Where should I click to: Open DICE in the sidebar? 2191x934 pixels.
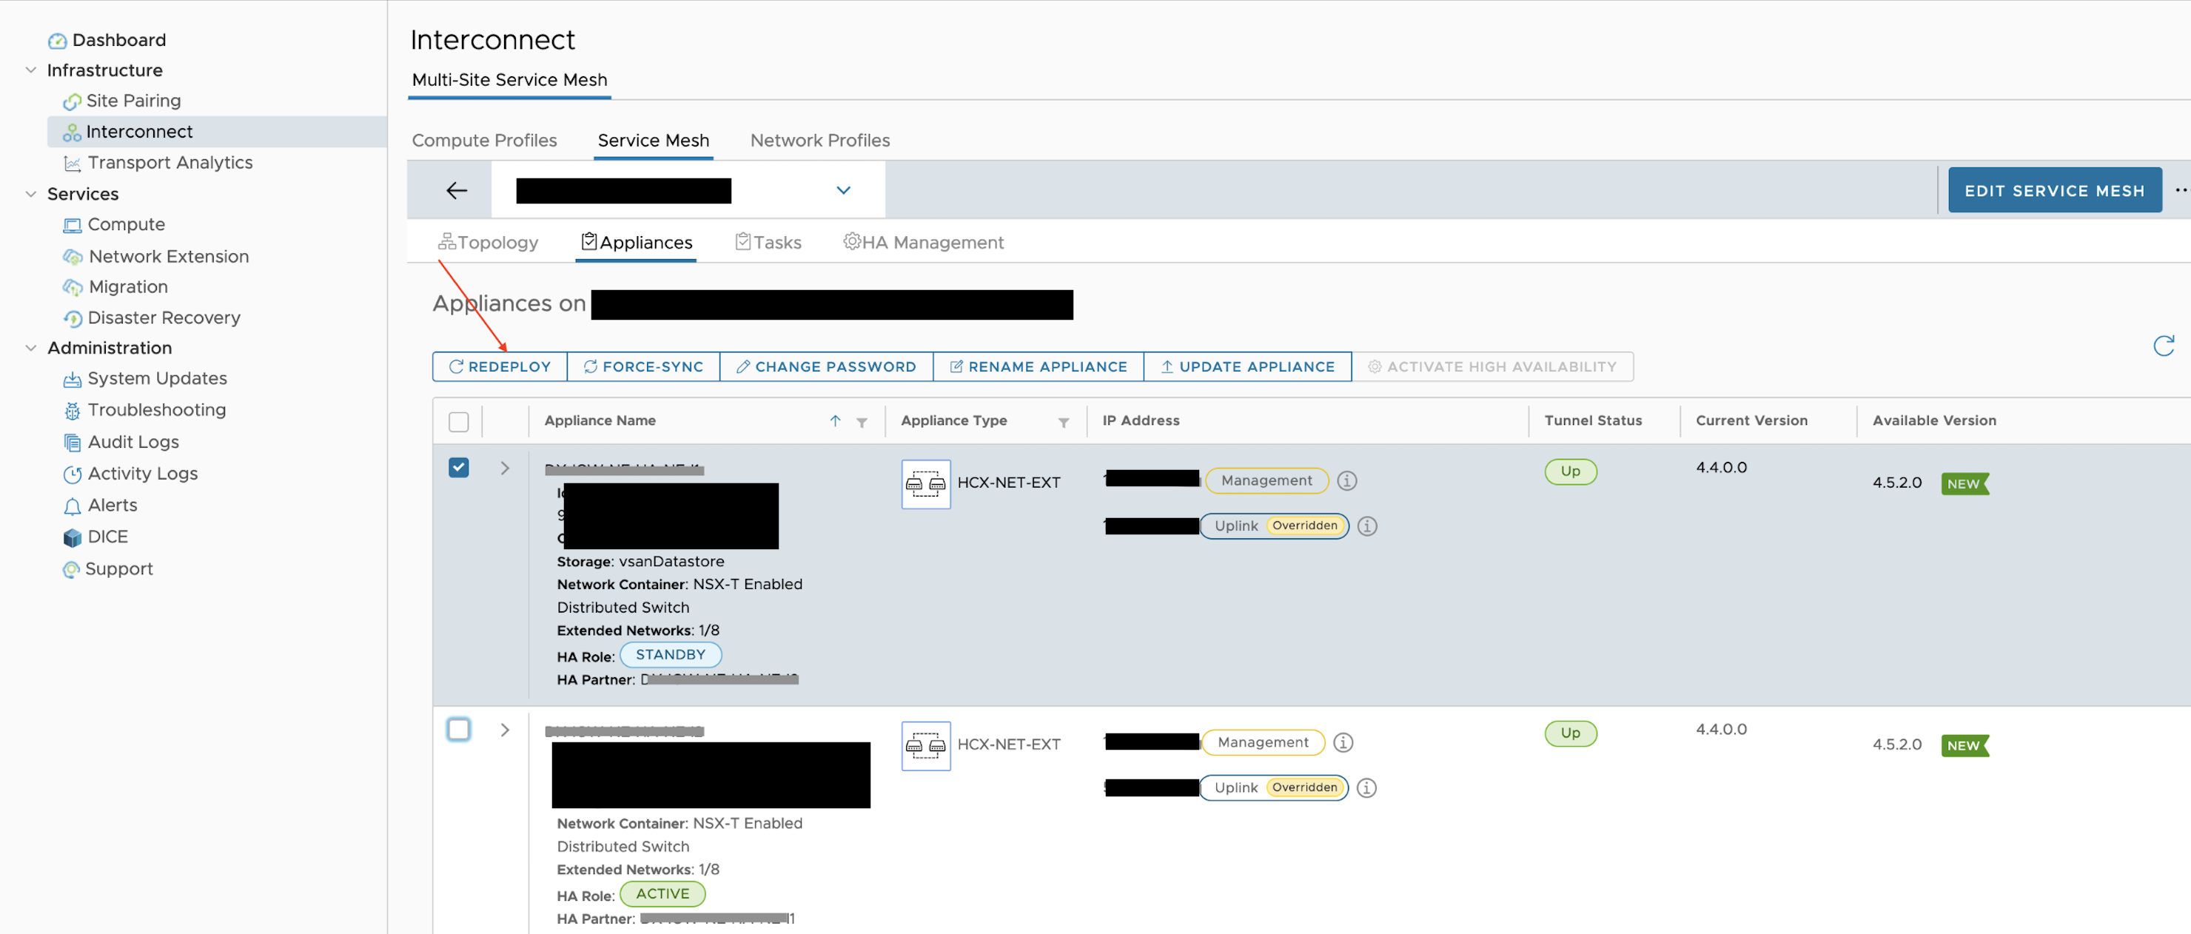point(107,537)
